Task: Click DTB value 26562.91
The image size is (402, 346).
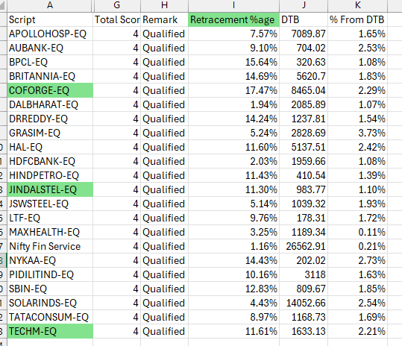Action: [304, 247]
